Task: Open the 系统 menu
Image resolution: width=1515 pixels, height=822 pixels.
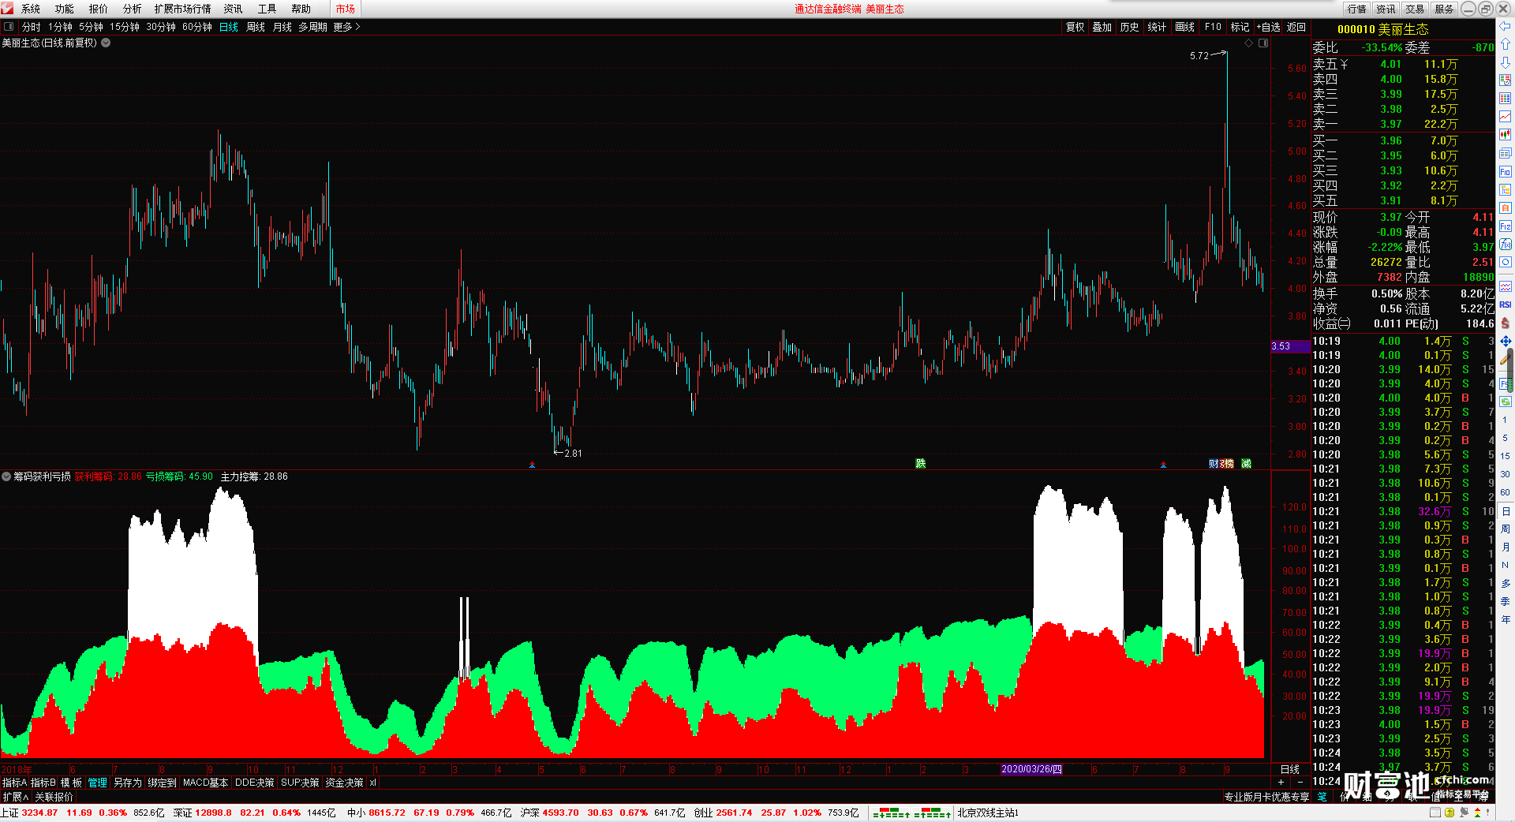Action: tap(31, 9)
